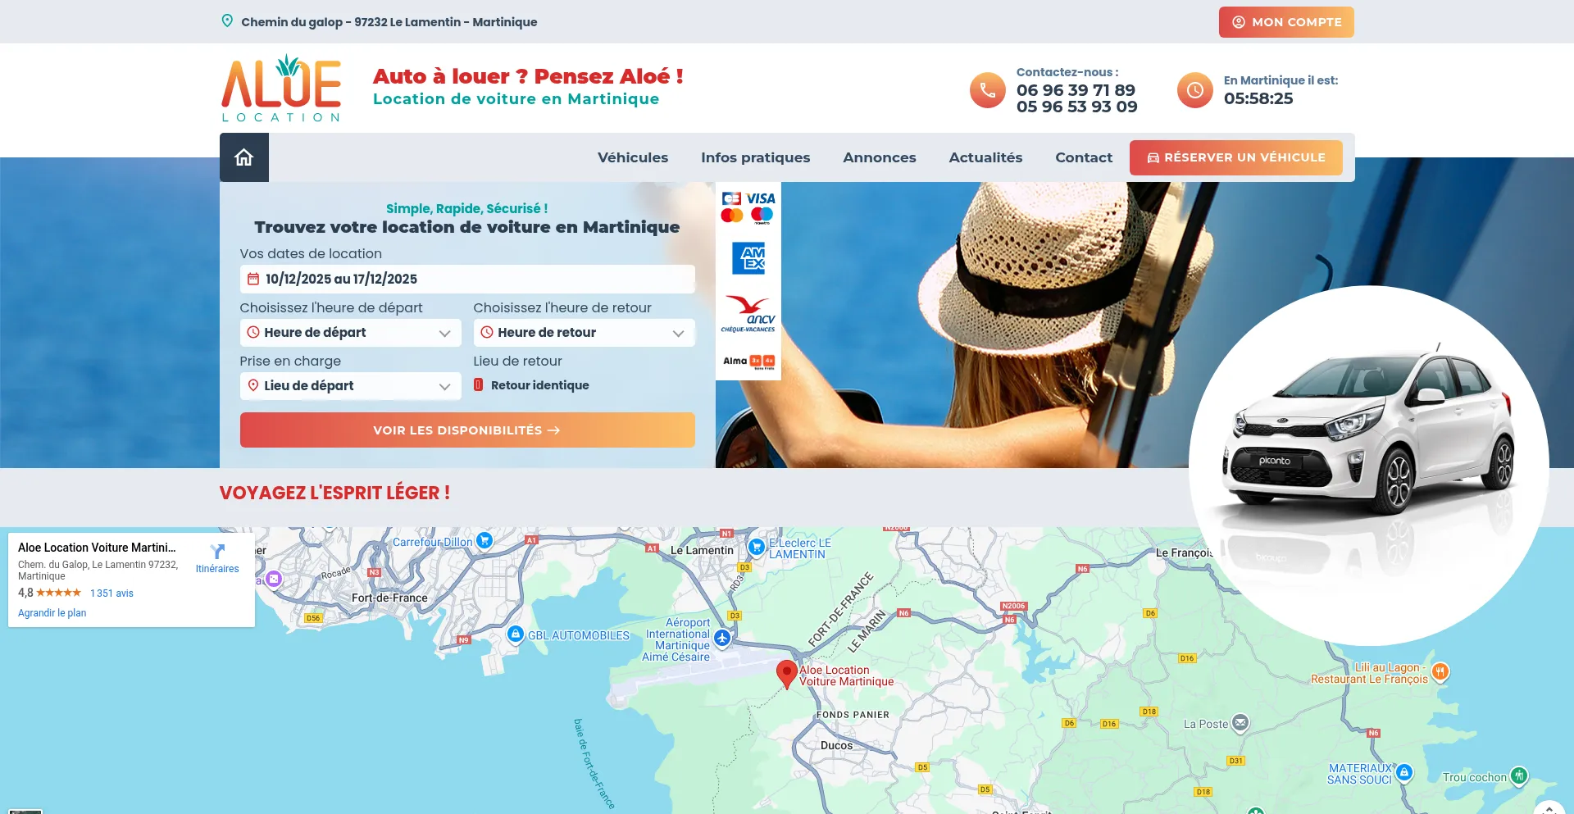Click the location pin beside address

227,21
